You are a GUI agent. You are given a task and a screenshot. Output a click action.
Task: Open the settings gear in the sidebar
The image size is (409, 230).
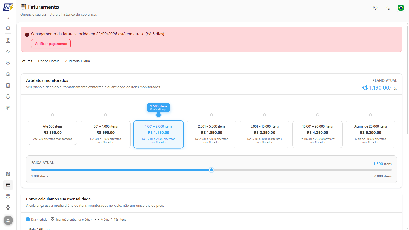click(x=8, y=196)
